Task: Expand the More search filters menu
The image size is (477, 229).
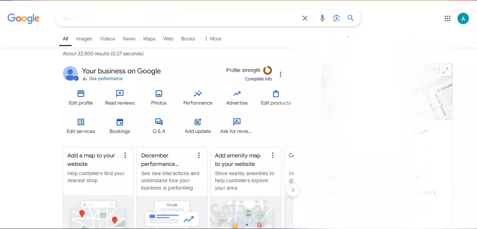Action: (x=213, y=39)
